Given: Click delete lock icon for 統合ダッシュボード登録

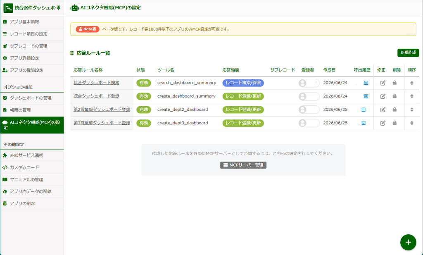Looking at the screenshot, I should 394,96.
